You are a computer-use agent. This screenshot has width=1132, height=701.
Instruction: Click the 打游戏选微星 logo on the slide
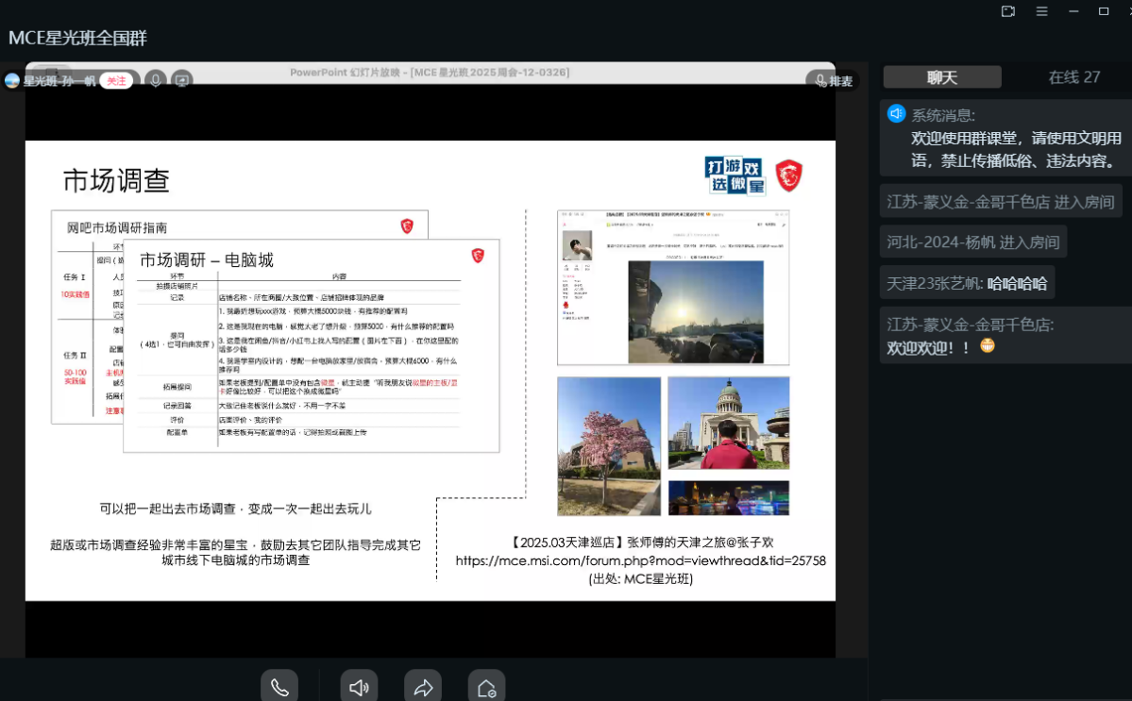click(735, 175)
